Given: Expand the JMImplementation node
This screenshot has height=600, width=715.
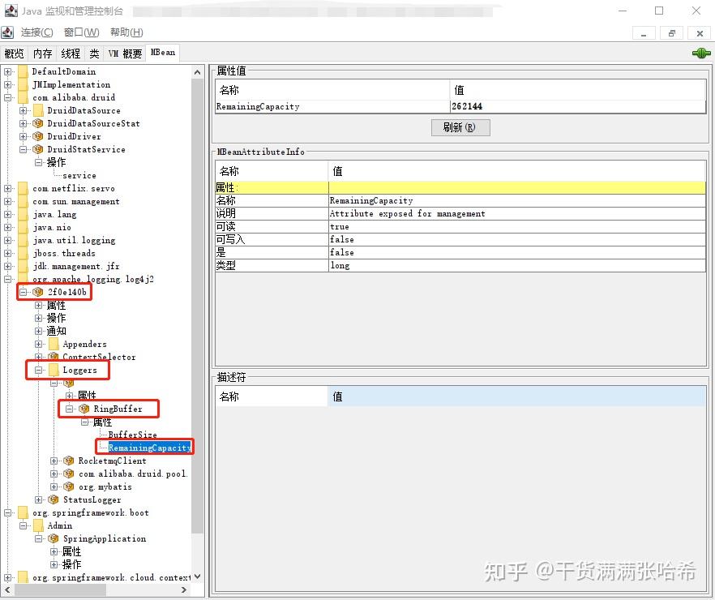Looking at the screenshot, I should coord(8,84).
